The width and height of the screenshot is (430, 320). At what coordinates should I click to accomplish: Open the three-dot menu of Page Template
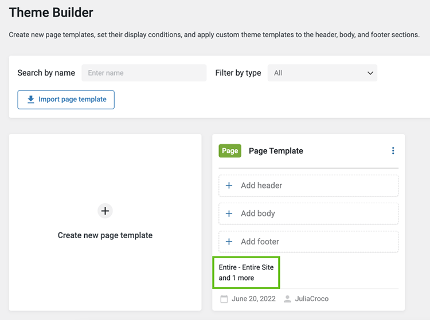[393, 151]
